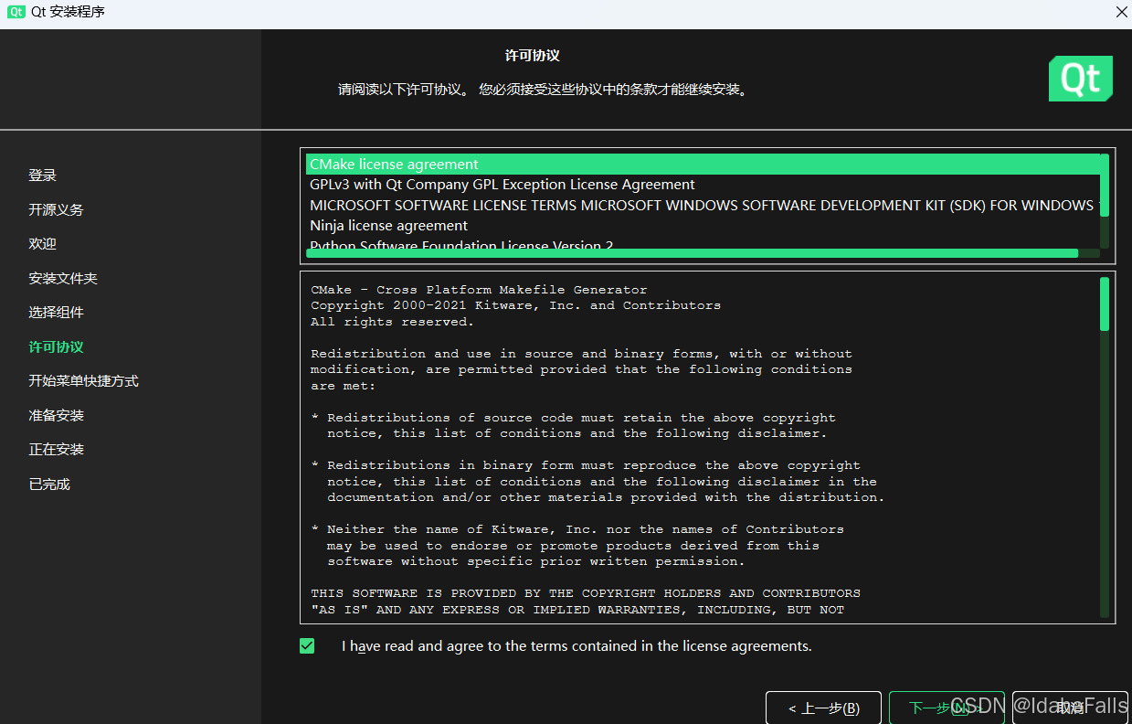This screenshot has height=724, width=1132.
Task: Click the 登录 step in sidebar
Action: tap(42, 176)
